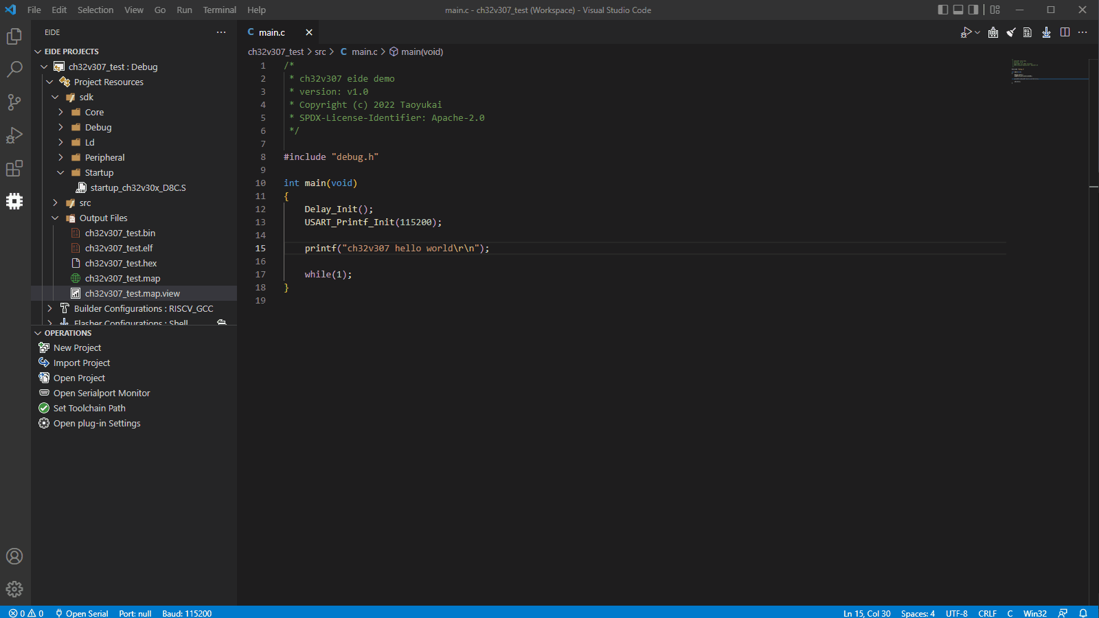This screenshot has height=618, width=1099.
Task: Select ch32v307_test.elf output file
Action: click(x=134, y=248)
